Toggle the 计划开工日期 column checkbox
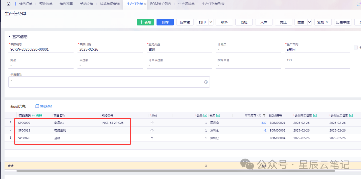Screen dimensions: 361x179 pos(315,115)
